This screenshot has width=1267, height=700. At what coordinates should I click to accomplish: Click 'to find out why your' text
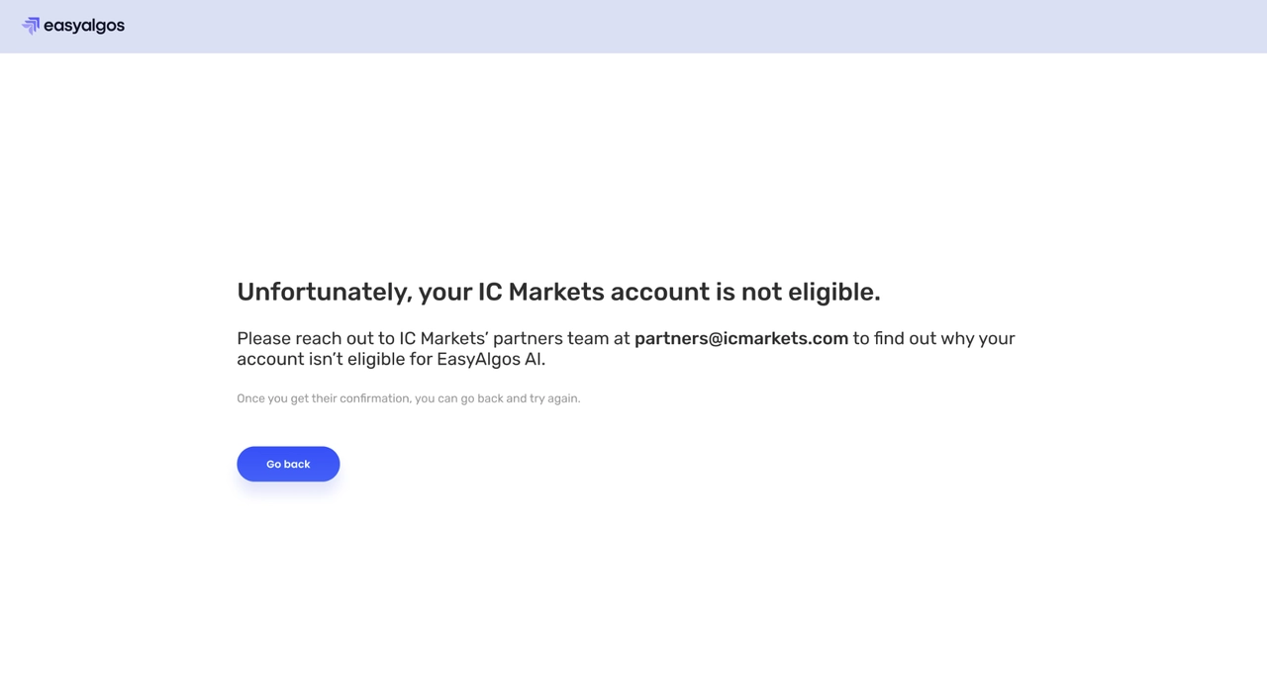tap(933, 338)
